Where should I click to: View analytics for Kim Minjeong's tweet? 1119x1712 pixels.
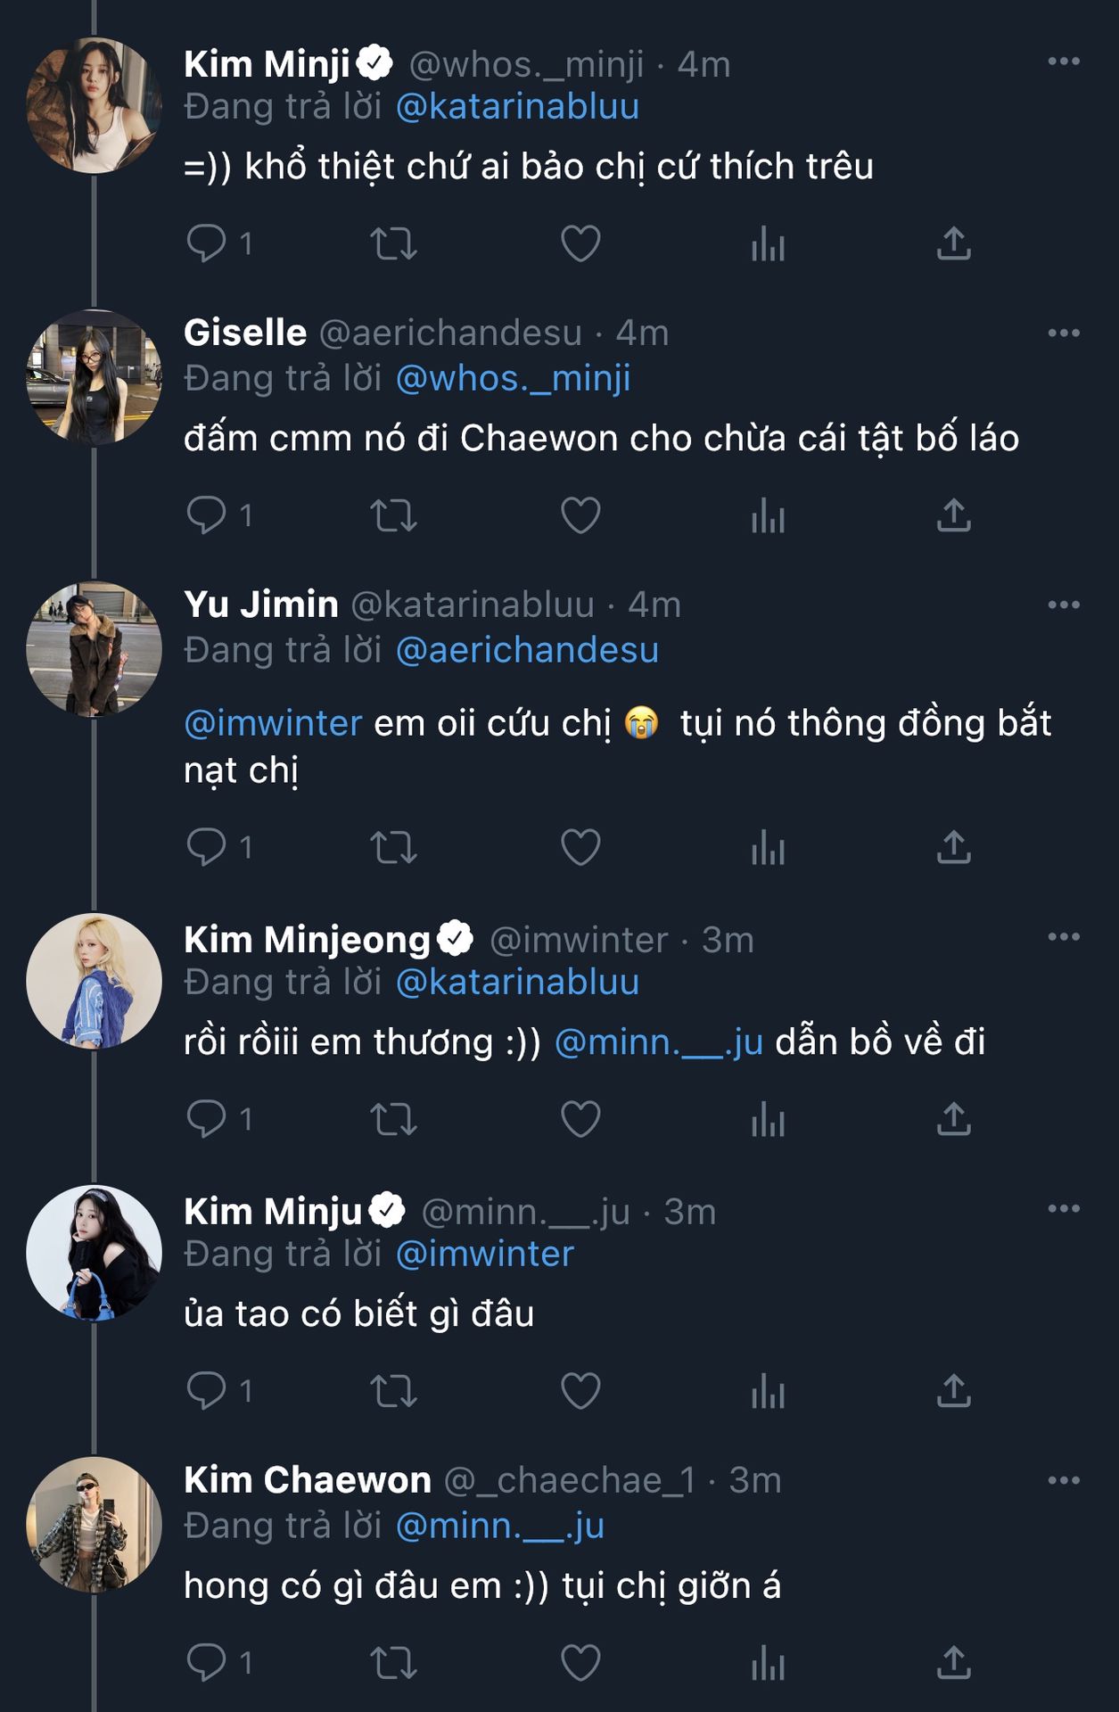768,1119
